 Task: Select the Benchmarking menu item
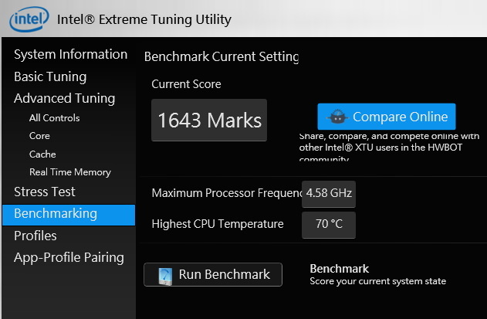[56, 214]
